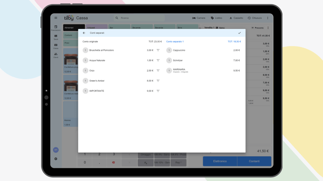Click the user avatar in the sidebar

[x=56, y=150]
